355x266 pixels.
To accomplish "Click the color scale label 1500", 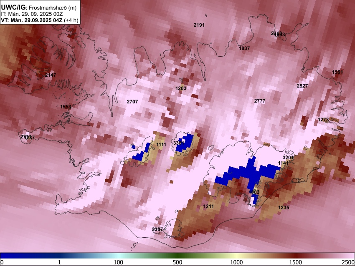I will (x=296, y=262).
